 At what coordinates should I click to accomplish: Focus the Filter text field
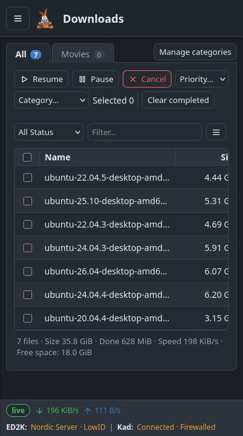(145, 132)
